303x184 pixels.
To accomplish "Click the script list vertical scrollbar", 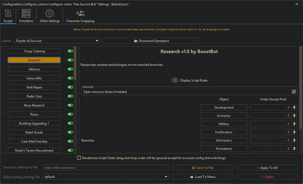I will 75,64.
